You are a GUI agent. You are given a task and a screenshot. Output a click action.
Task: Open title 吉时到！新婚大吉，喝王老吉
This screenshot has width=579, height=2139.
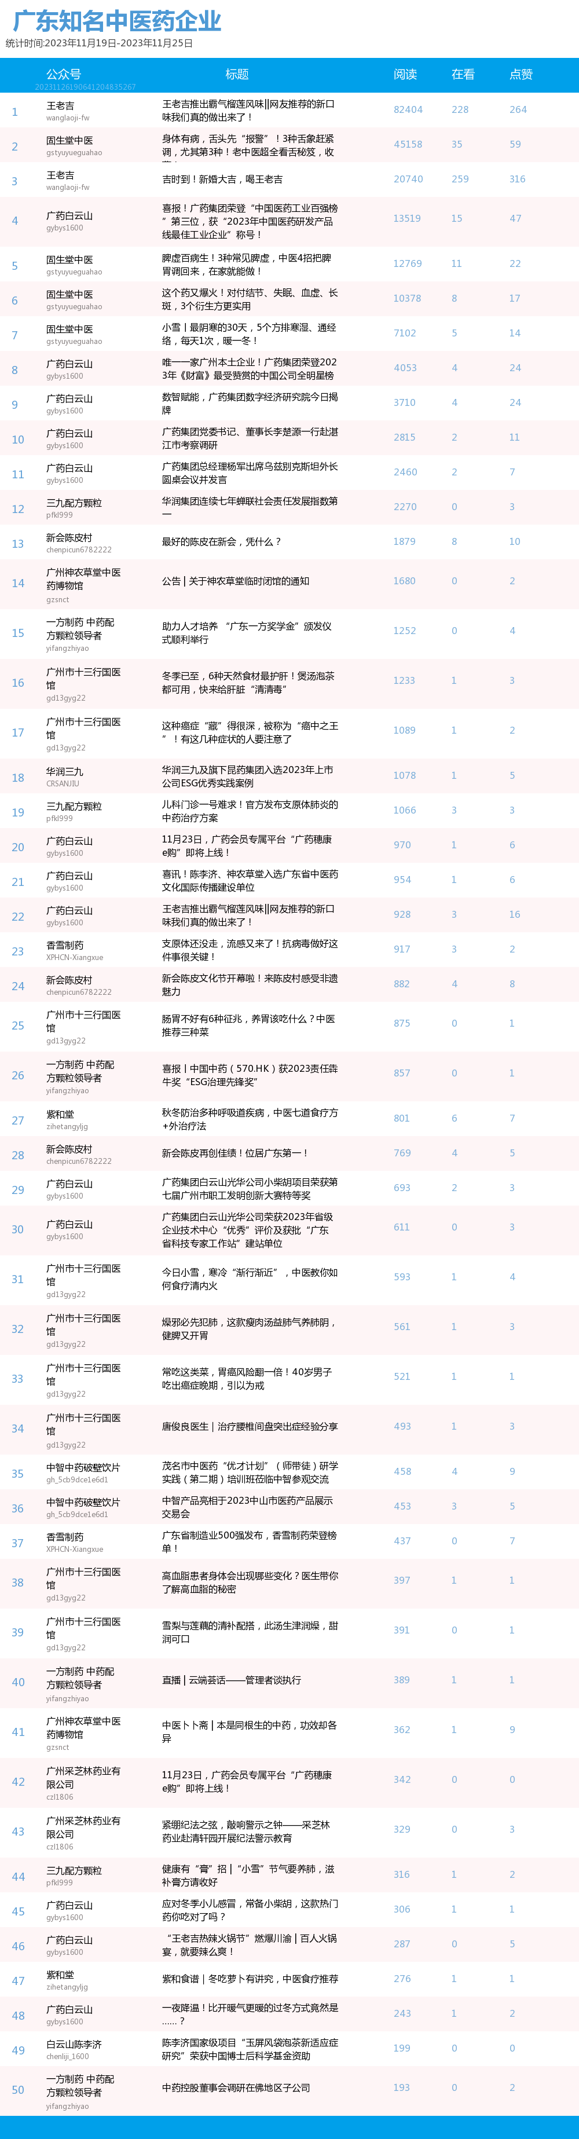pos(222,180)
